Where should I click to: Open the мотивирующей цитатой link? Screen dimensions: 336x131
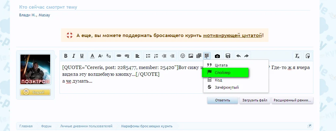click(x=233, y=35)
